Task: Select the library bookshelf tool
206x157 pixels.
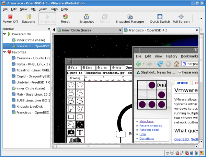Action: (76, 140)
